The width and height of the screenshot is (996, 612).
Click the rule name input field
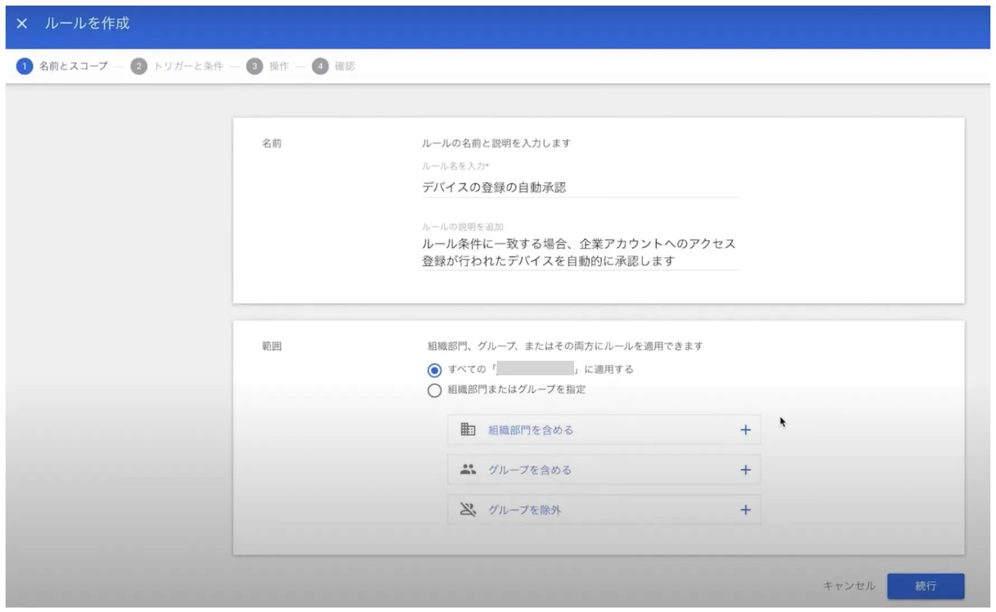tap(580, 187)
